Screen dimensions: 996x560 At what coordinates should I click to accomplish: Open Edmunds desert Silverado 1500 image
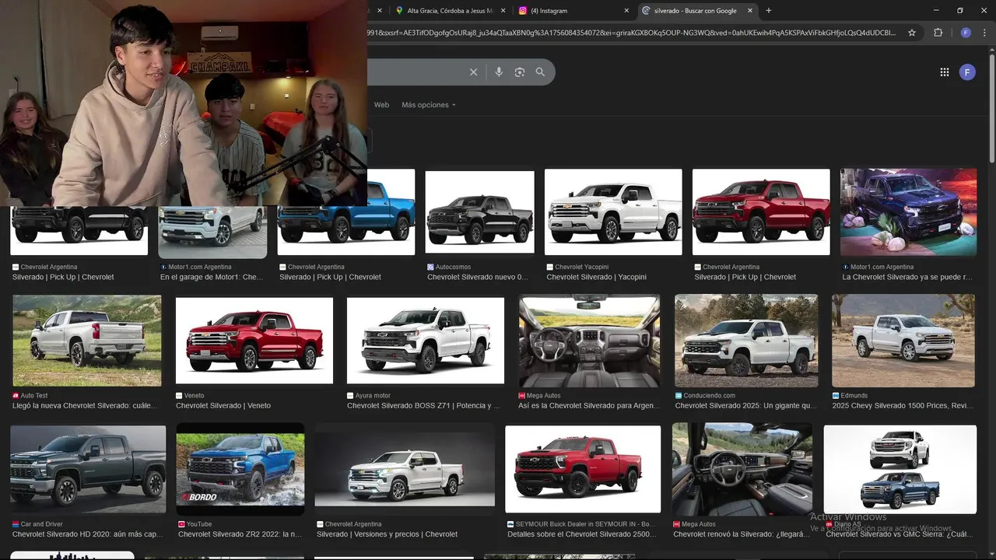coord(903,341)
